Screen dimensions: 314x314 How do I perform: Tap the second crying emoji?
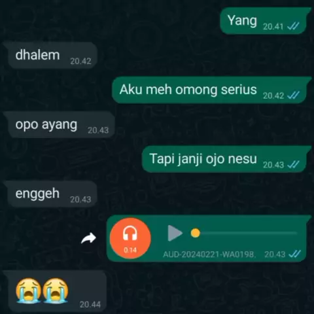(x=56, y=290)
